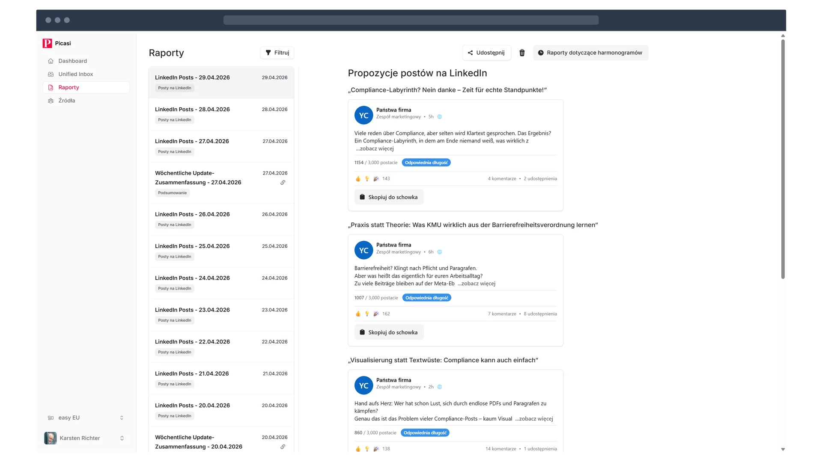Click globe visibility icon next to 6h
This screenshot has width=822, height=462.
click(x=440, y=252)
